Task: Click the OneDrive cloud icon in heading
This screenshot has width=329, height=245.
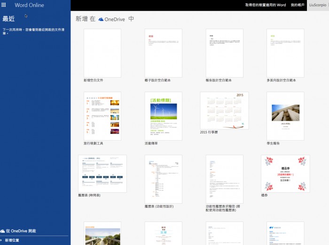Action: [101, 19]
